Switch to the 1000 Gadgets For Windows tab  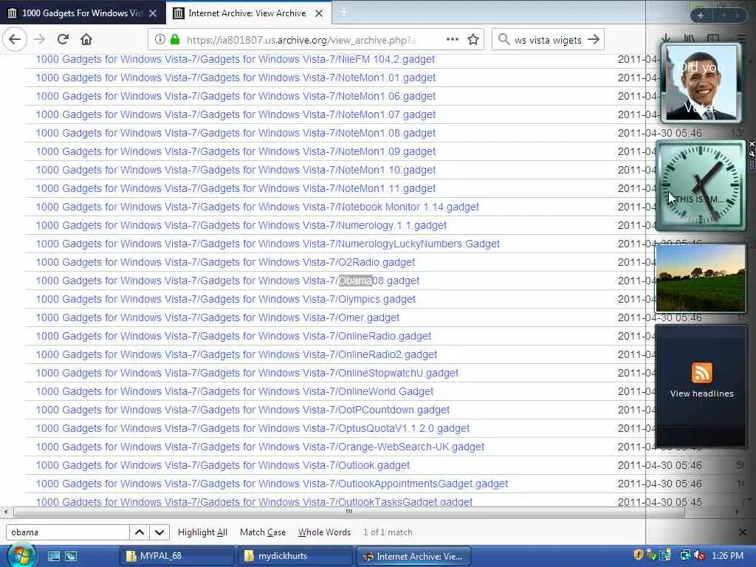pyautogui.click(x=82, y=13)
